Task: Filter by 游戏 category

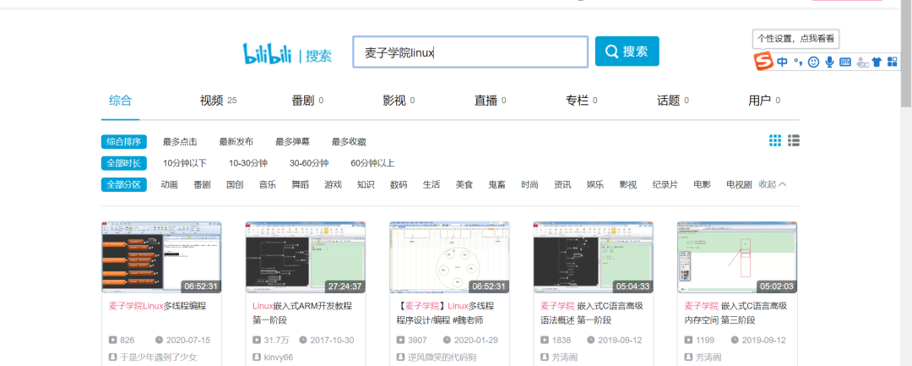Action: point(334,185)
